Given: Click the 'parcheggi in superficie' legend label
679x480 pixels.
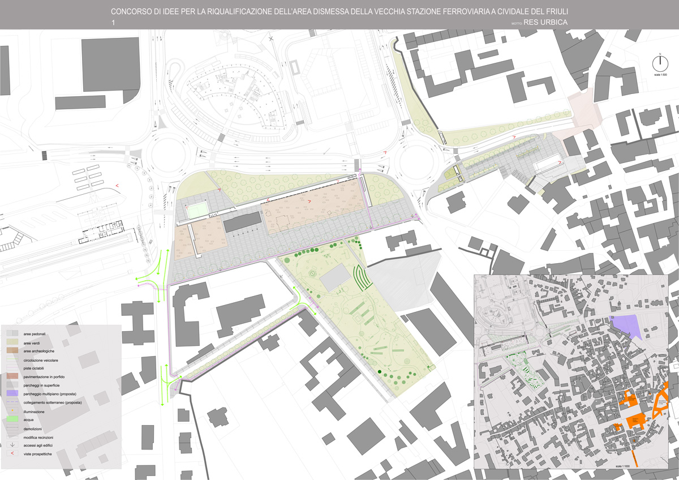Looking at the screenshot, I should click(x=41, y=385).
